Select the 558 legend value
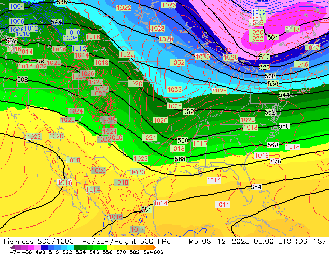This screenshot has width=329, height=254. pos(107,252)
